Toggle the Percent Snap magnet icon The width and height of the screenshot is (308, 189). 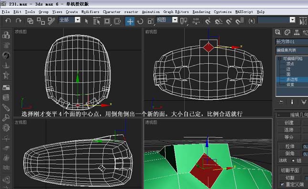(229, 21)
